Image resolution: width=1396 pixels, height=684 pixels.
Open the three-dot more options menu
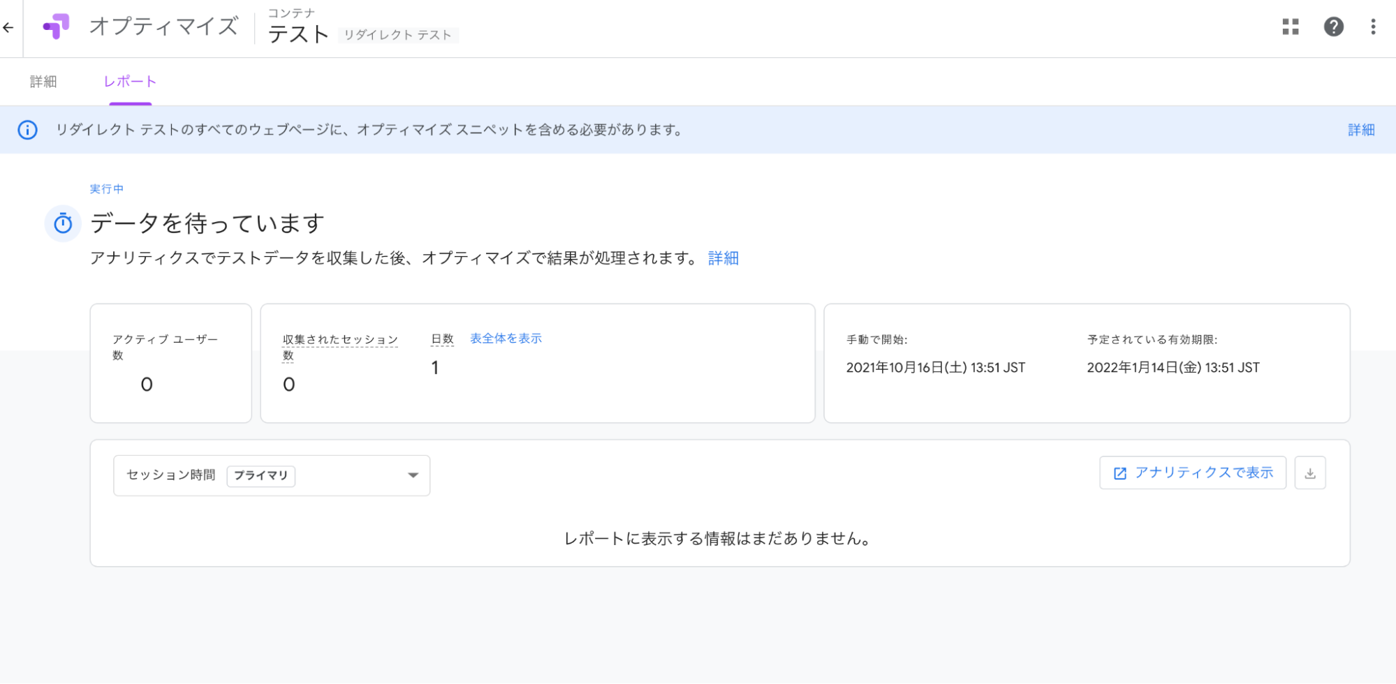(x=1373, y=27)
